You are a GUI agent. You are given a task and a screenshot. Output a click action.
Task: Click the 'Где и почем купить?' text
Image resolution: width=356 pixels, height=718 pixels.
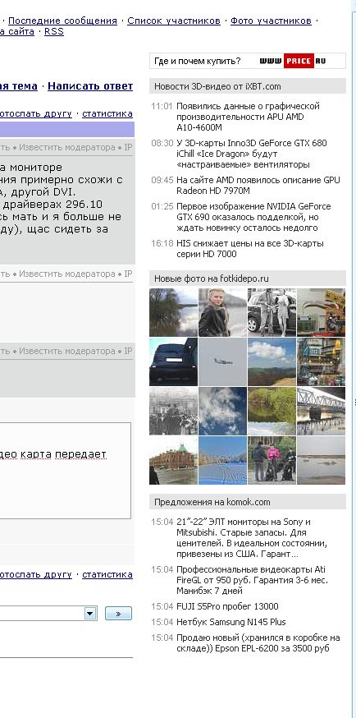click(198, 61)
